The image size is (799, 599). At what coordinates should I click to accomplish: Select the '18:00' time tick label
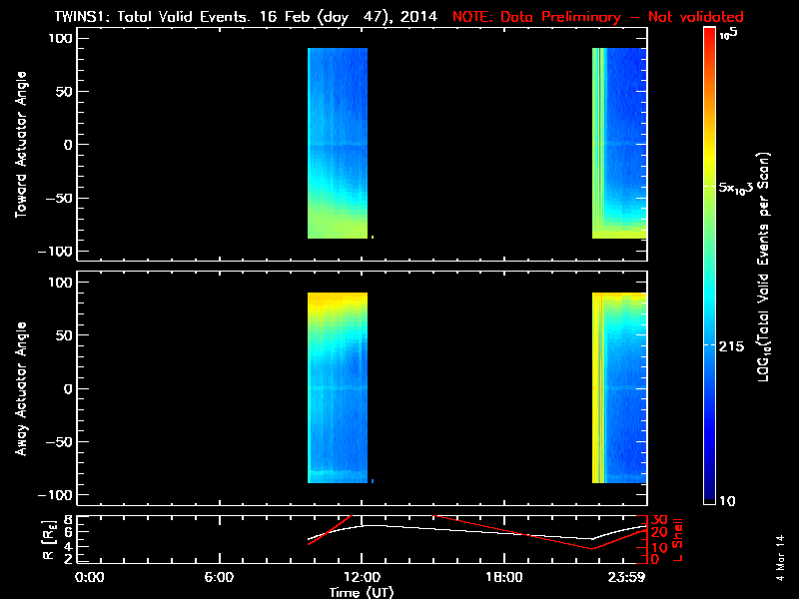[503, 577]
